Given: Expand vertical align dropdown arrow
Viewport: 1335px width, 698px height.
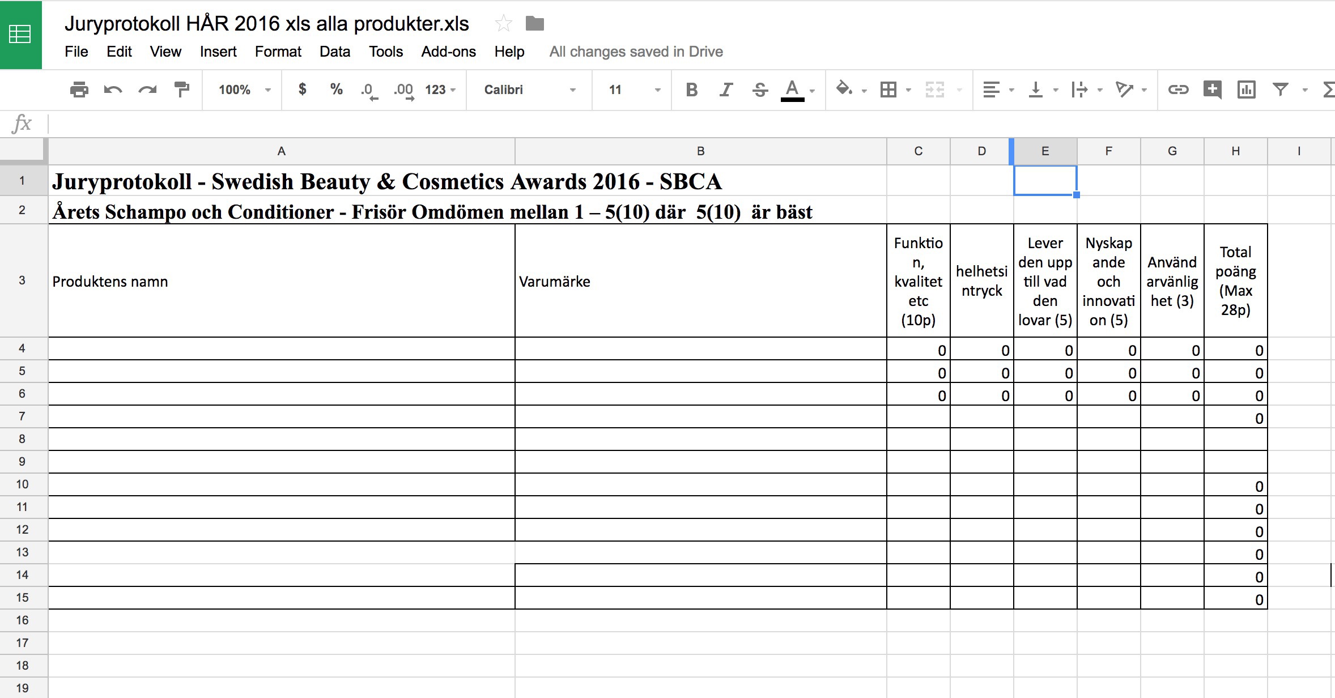Looking at the screenshot, I should pyautogui.click(x=1056, y=90).
